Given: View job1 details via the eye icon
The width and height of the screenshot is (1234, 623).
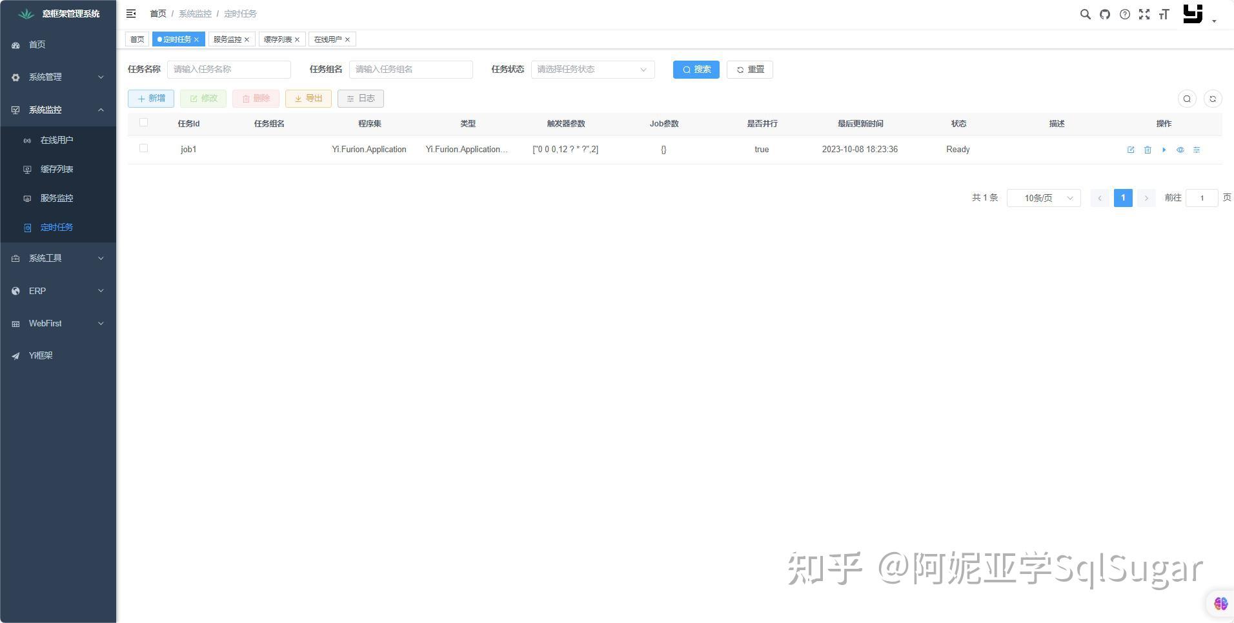Looking at the screenshot, I should coord(1180,149).
